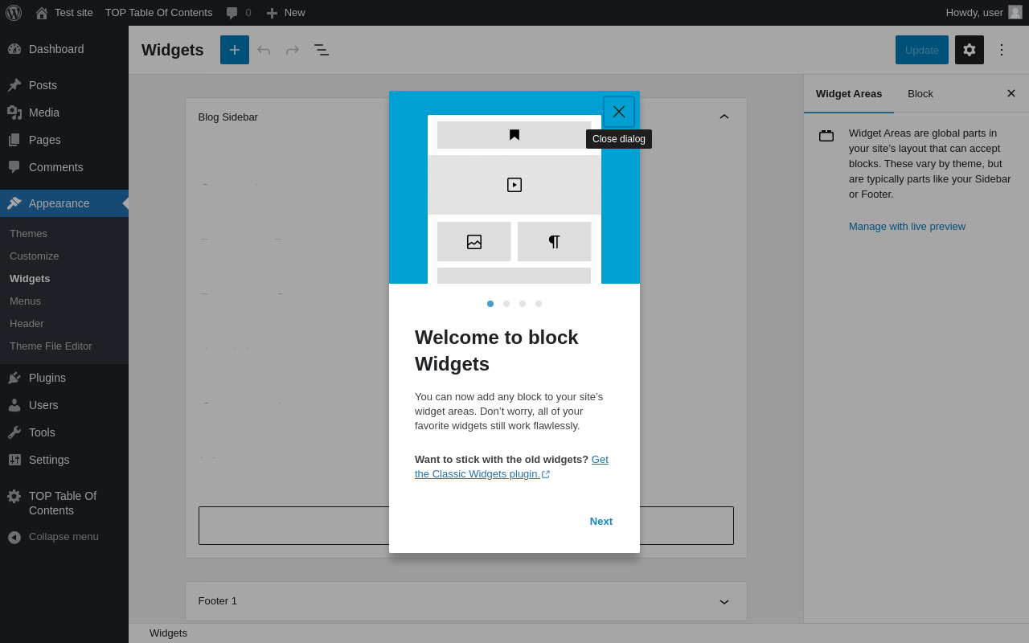Click the user avatar in the admin bar
The width and height of the screenshot is (1029, 643).
pos(1015,12)
